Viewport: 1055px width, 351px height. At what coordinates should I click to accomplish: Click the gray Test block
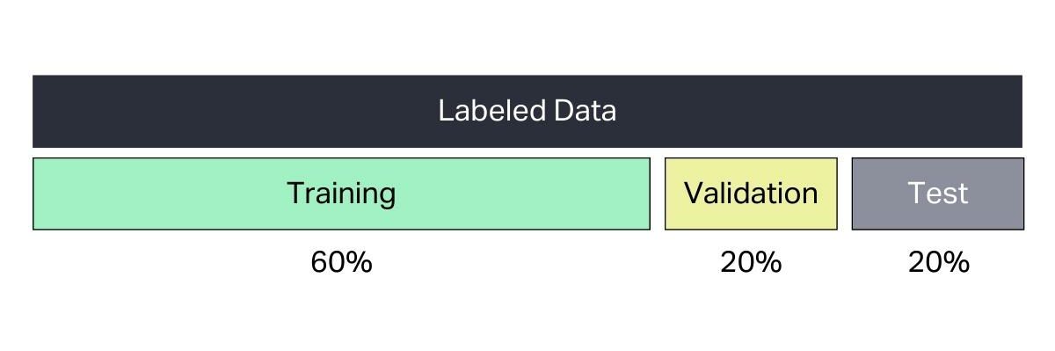click(938, 194)
